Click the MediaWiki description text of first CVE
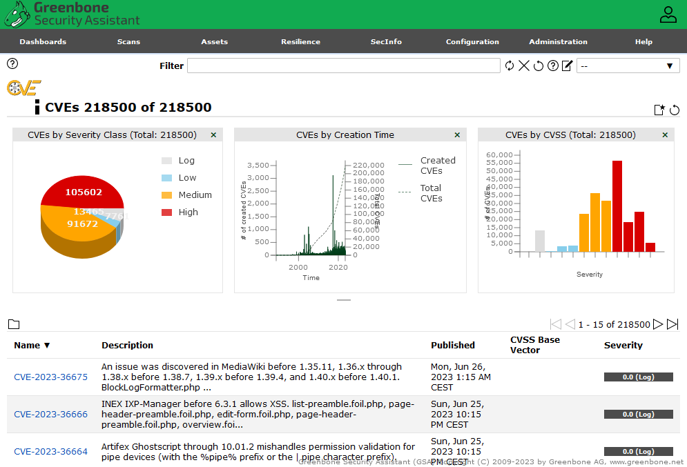 [251, 377]
